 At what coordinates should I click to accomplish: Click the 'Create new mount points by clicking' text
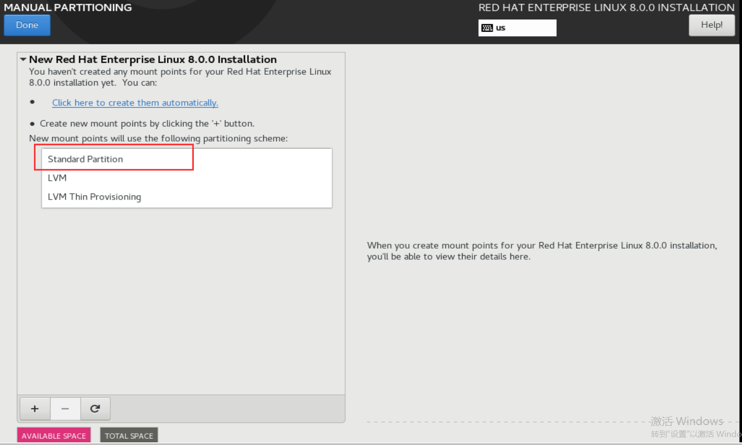[x=147, y=124]
